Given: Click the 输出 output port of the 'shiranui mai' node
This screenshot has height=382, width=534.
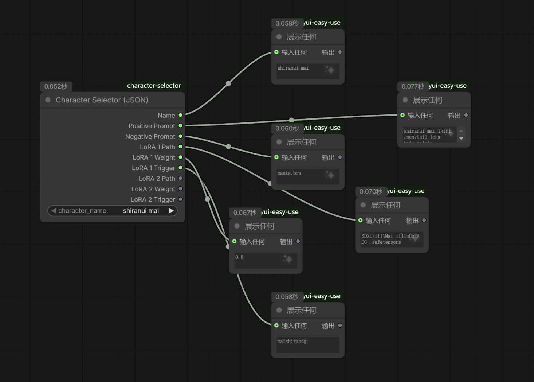Looking at the screenshot, I should coord(340,52).
